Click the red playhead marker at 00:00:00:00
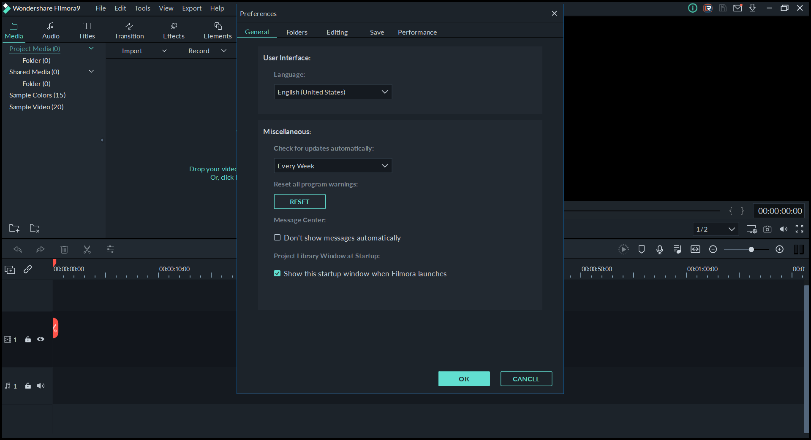The height and width of the screenshot is (440, 811). click(54, 263)
